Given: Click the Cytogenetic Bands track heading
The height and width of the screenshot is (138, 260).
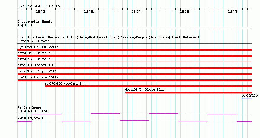Looking at the screenshot, I should (x=35, y=21).
